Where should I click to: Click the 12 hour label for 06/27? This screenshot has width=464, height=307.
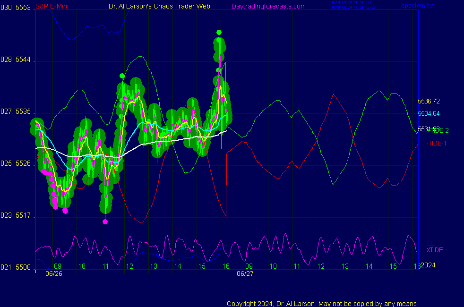tap(321, 266)
